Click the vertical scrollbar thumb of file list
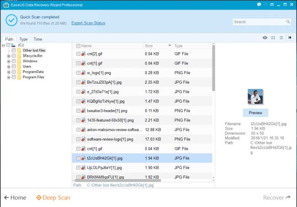The height and width of the screenshot is (207, 297). pyautogui.click(x=213, y=68)
